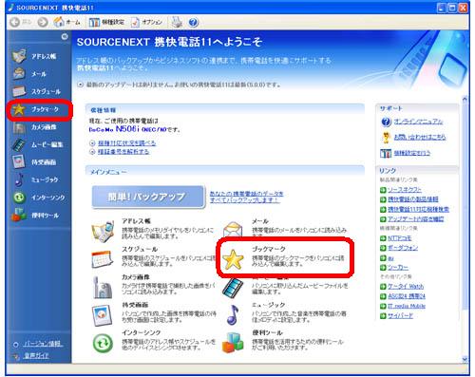Viewport: 475px width, 377px height.
Task: Open the second link under the N506i model
Action: click(x=123, y=152)
